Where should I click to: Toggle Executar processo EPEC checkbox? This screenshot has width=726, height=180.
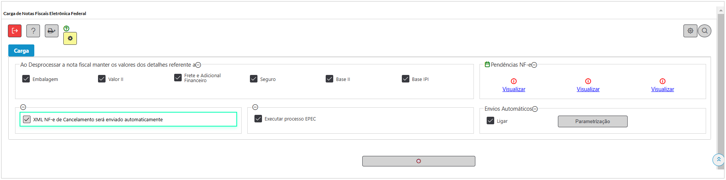coord(258,119)
